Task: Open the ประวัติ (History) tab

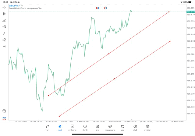Action: 85,128
